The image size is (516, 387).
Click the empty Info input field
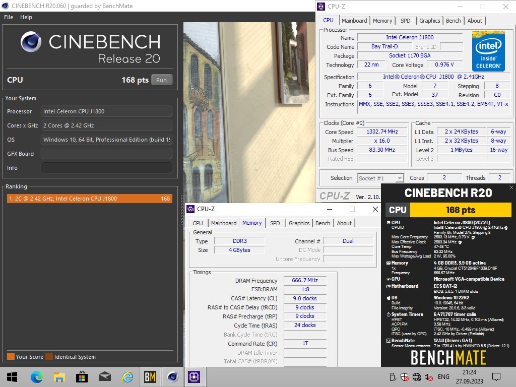[x=106, y=168]
